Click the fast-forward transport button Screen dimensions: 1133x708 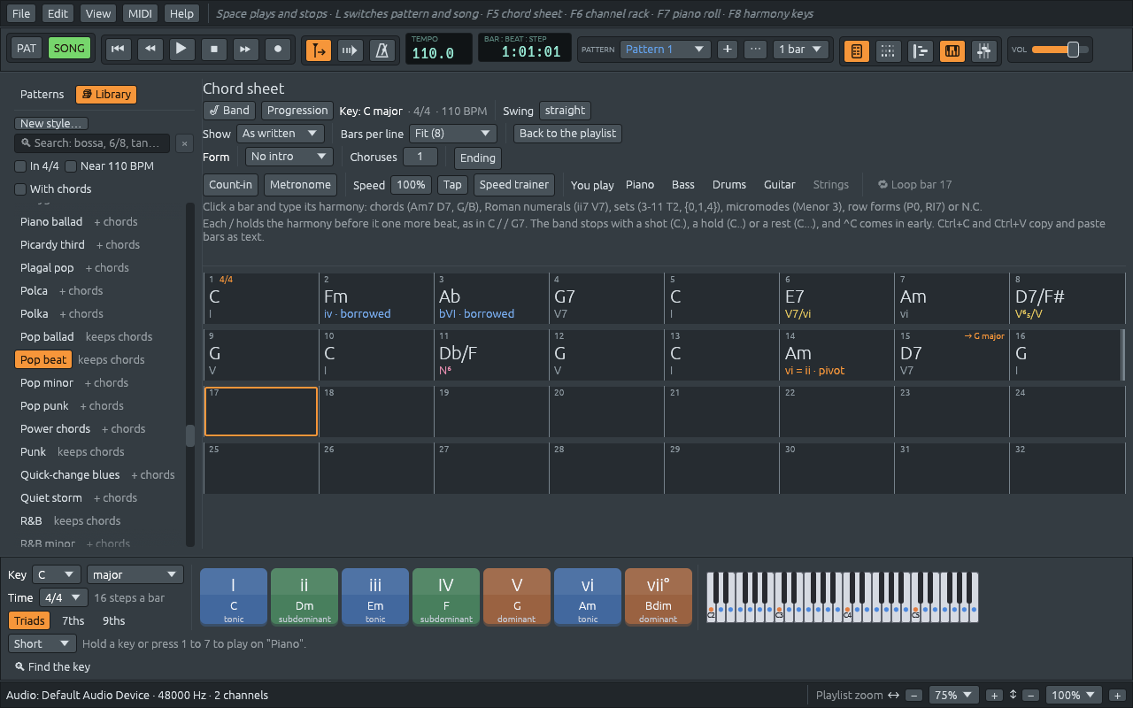pyautogui.click(x=246, y=49)
